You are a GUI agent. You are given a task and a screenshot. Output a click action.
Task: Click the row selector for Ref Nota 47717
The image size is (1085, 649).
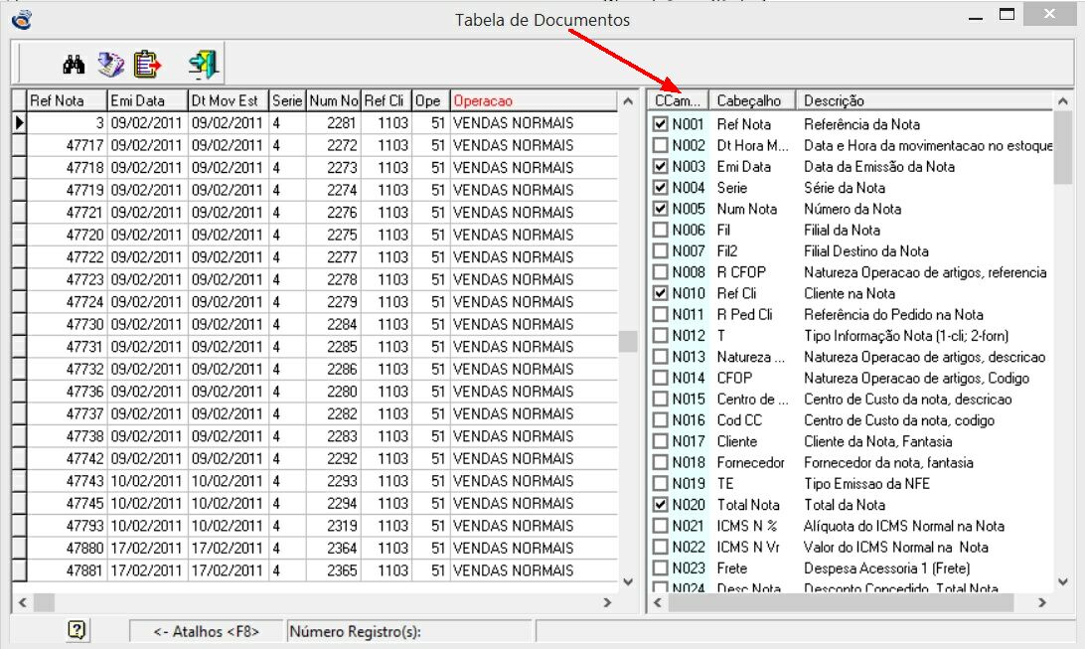tap(20, 145)
